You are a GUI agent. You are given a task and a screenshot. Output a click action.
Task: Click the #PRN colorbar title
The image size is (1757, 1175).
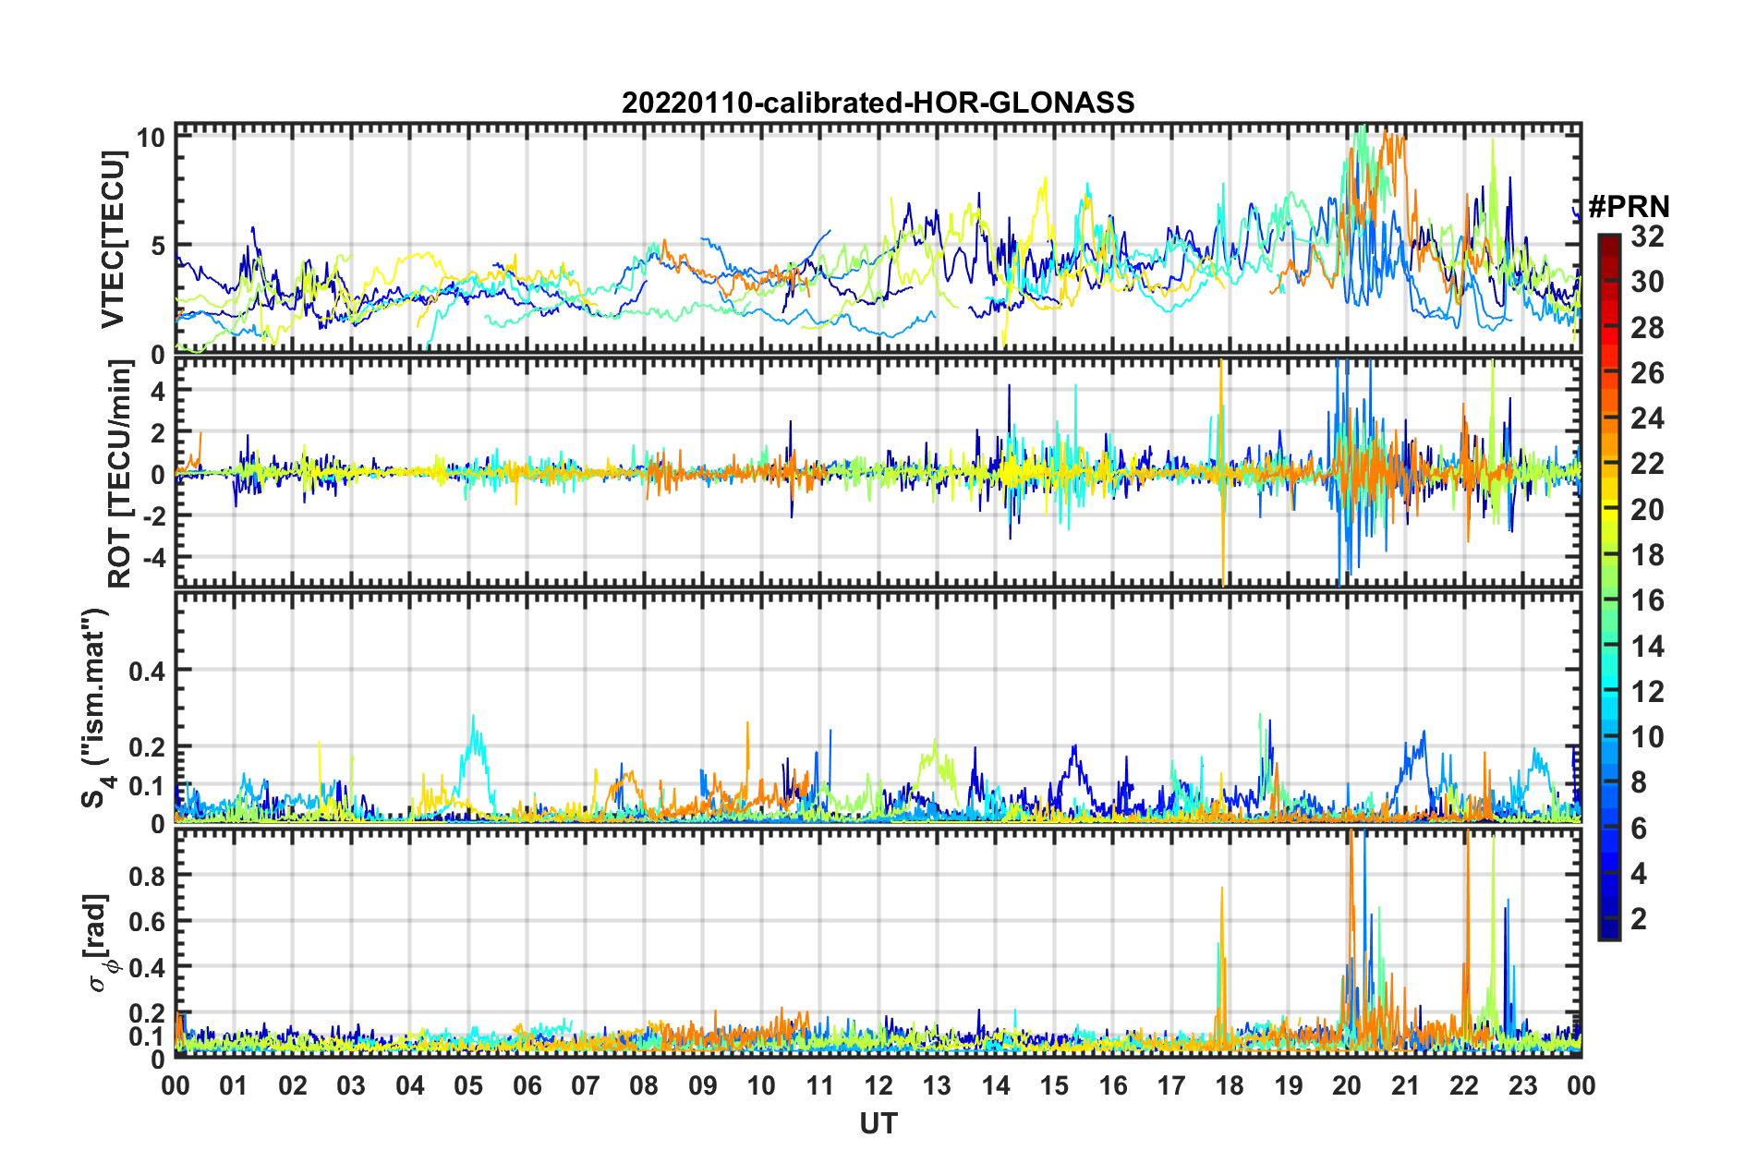pos(1629,207)
